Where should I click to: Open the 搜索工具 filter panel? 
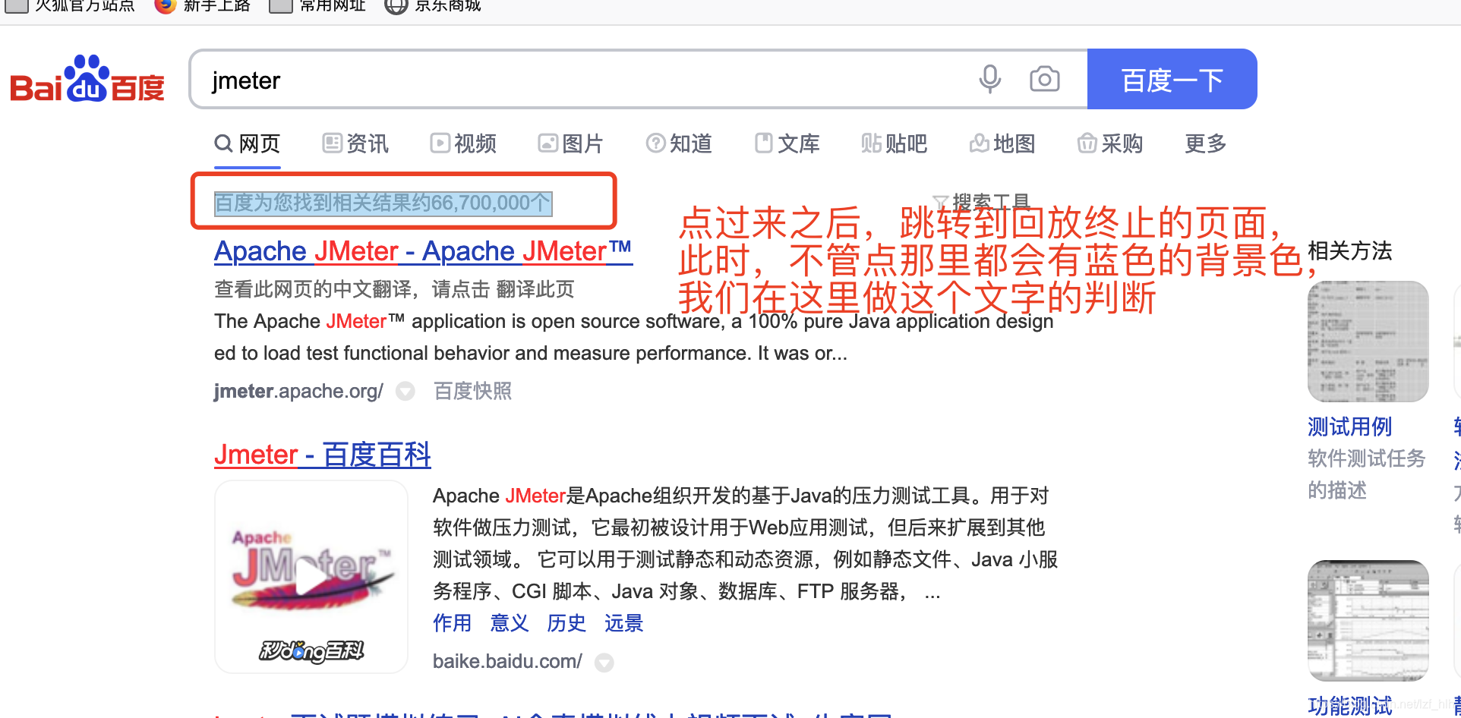(x=983, y=200)
